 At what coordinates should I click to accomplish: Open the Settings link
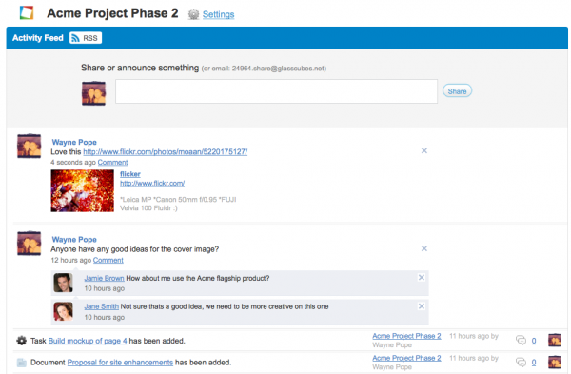[218, 14]
